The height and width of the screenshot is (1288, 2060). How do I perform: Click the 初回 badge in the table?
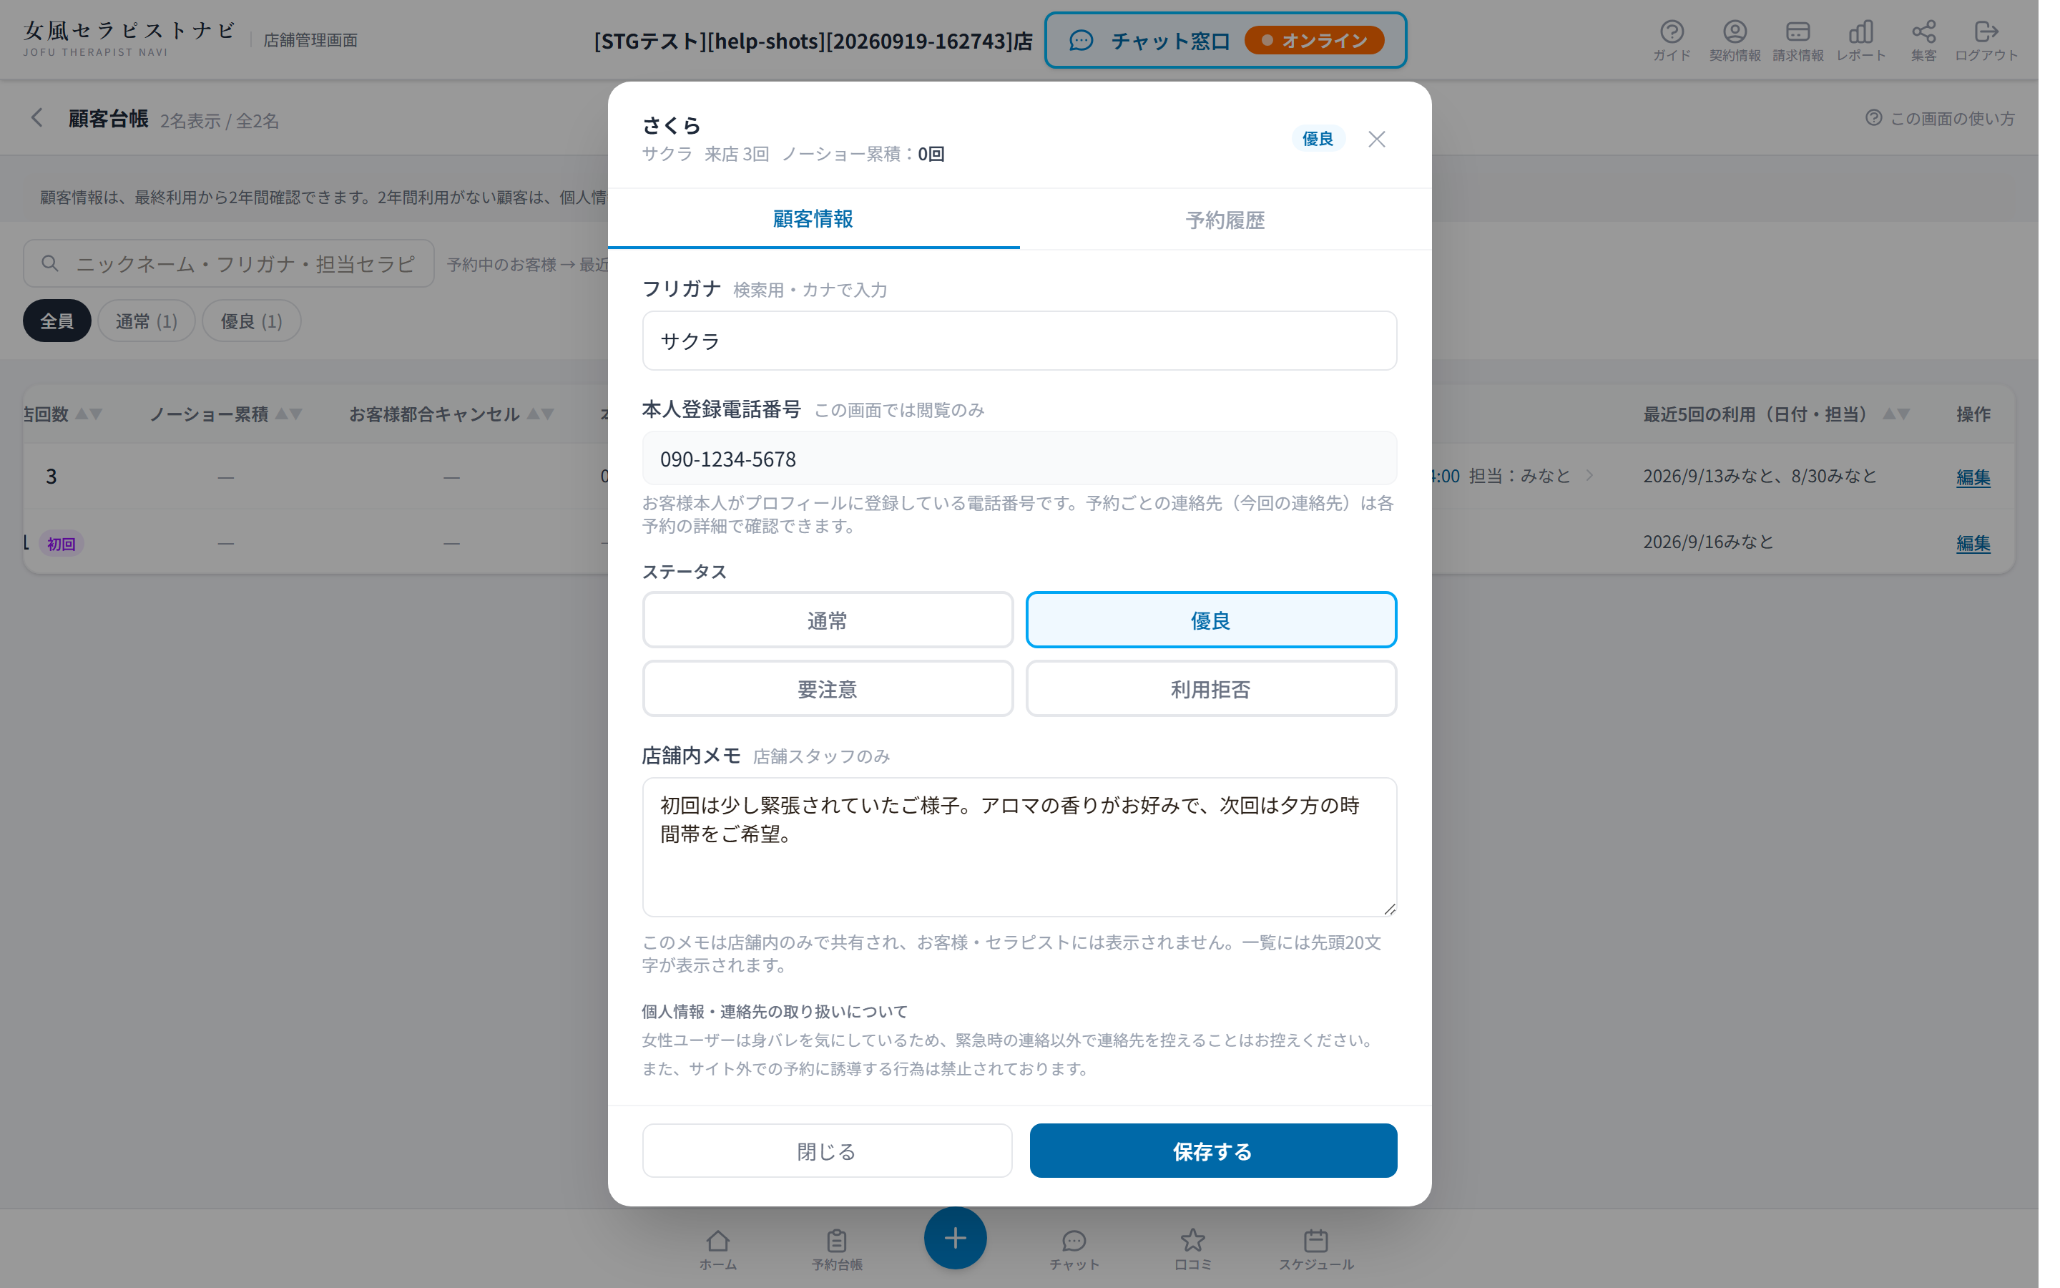(62, 544)
